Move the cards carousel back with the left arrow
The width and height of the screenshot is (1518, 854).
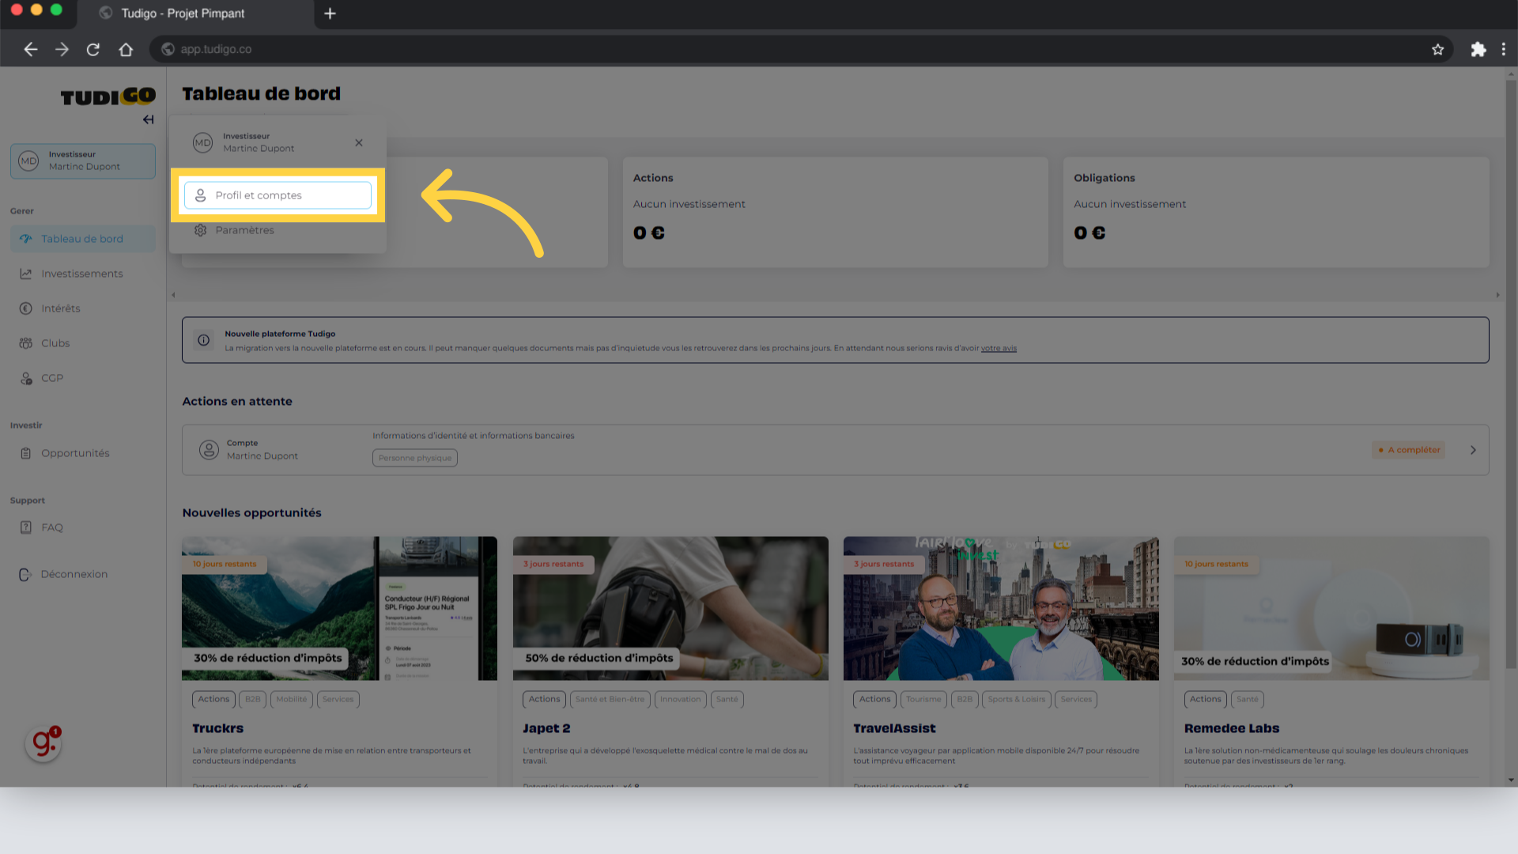click(x=173, y=295)
